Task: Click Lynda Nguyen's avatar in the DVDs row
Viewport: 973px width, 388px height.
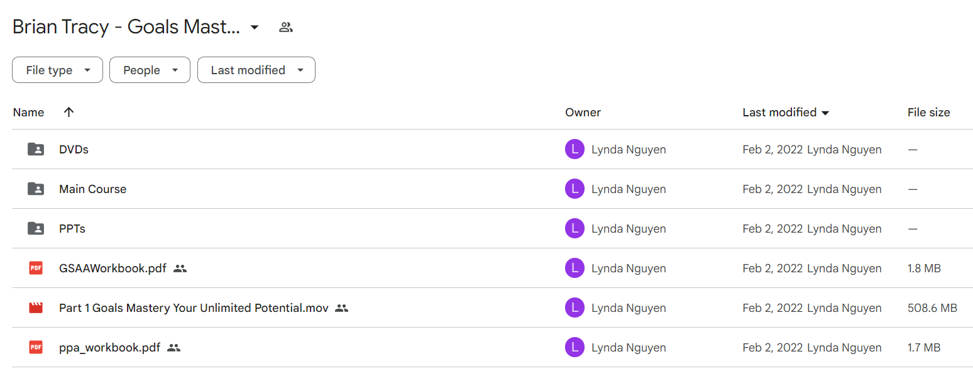Action: click(574, 150)
